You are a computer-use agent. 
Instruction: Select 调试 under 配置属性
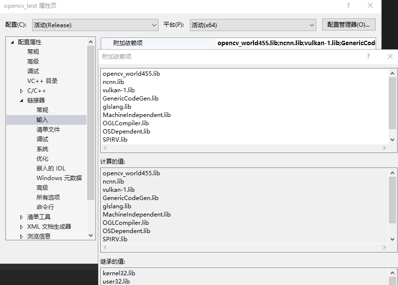coord(33,71)
